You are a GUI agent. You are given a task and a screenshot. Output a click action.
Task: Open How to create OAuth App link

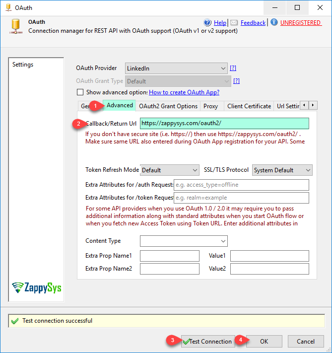[x=184, y=92]
